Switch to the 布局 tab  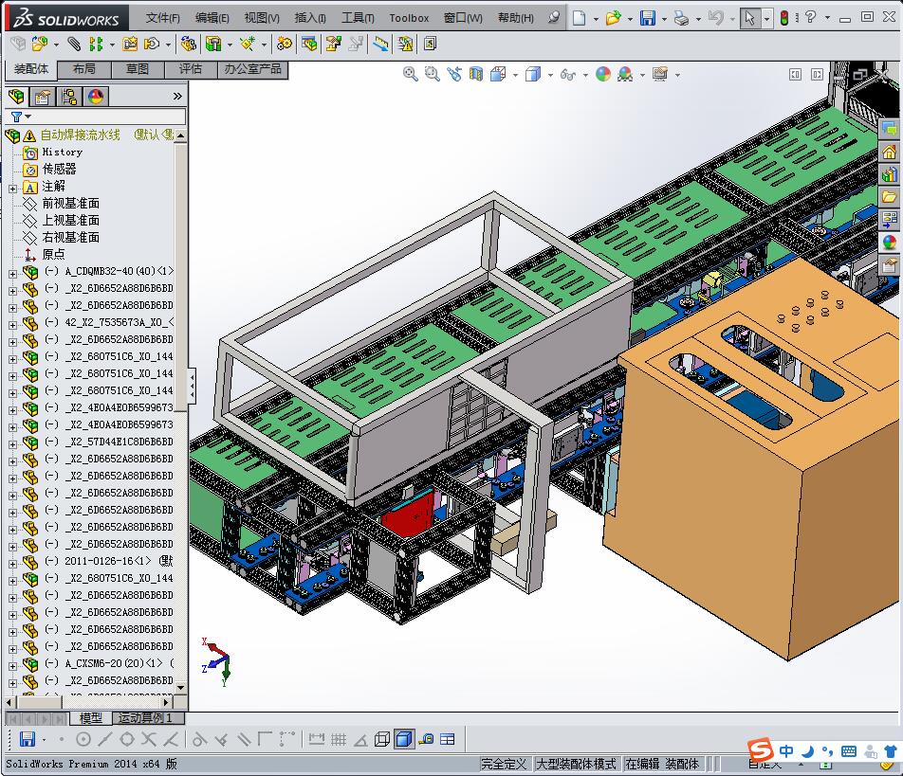coord(84,69)
